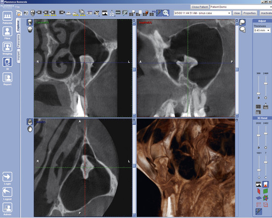Select the tooth rendering preset icon
Image resolution: width=272 pixels, height=218 pixels.
(266, 184)
